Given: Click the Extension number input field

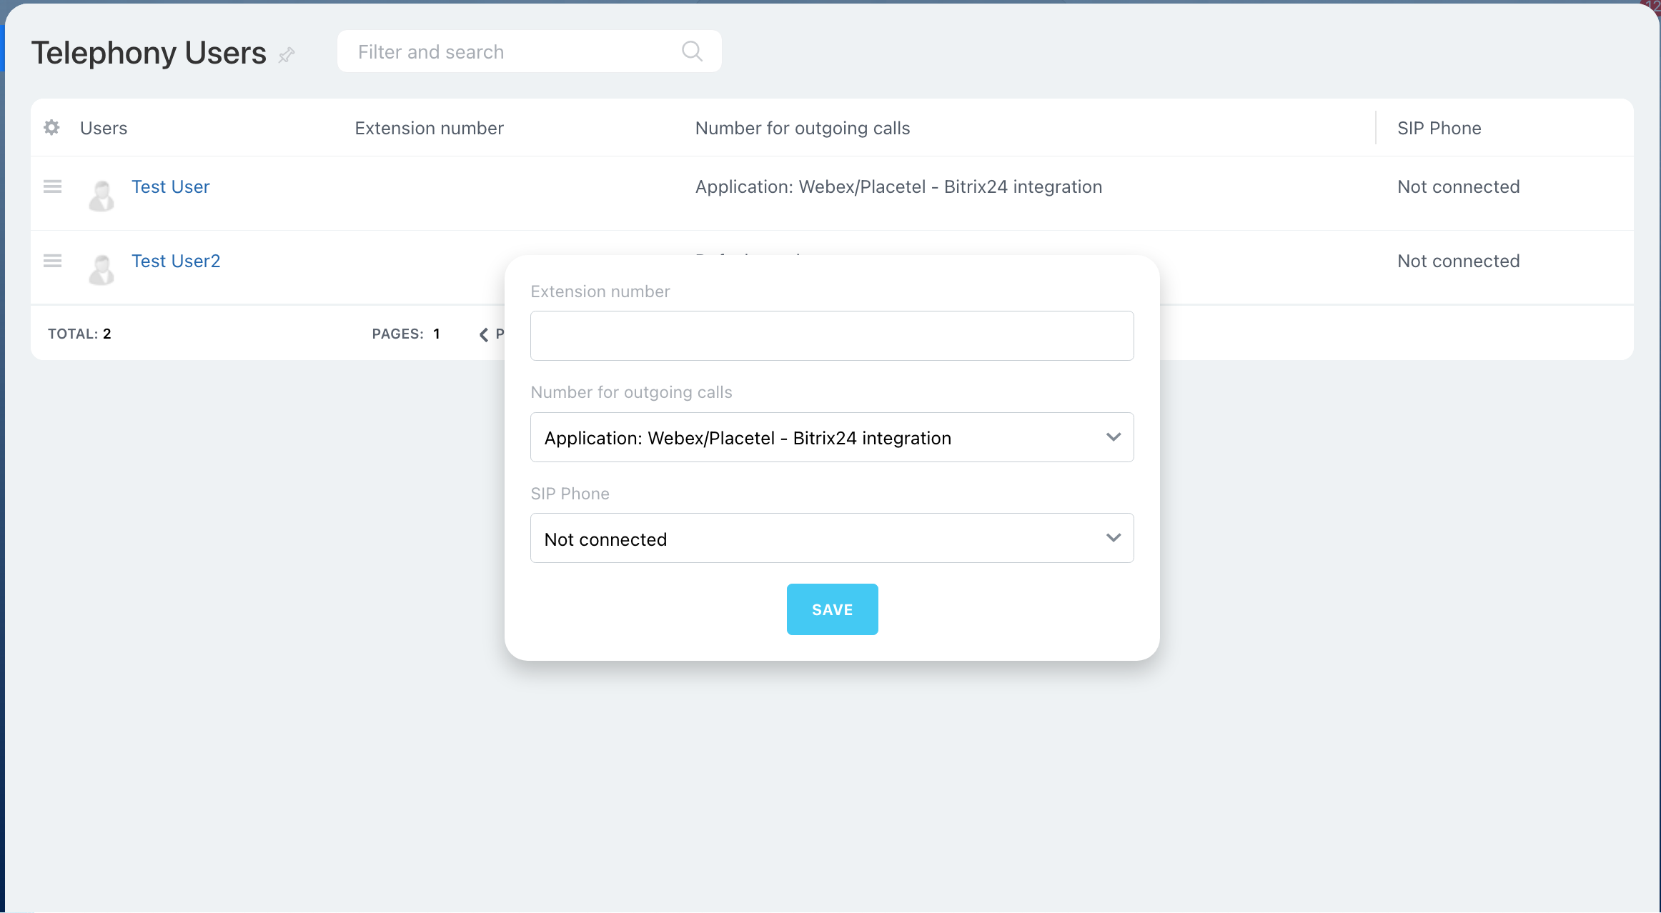Looking at the screenshot, I should click(831, 336).
